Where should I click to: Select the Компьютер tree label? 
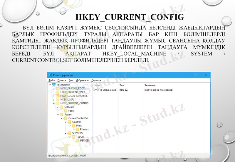click(63, 85)
